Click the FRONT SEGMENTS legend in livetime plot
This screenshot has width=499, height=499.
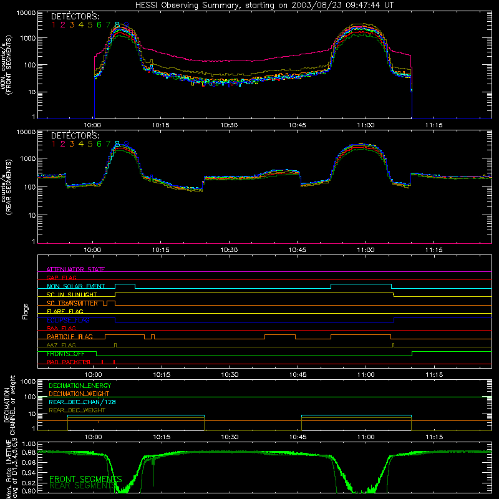[x=85, y=479]
